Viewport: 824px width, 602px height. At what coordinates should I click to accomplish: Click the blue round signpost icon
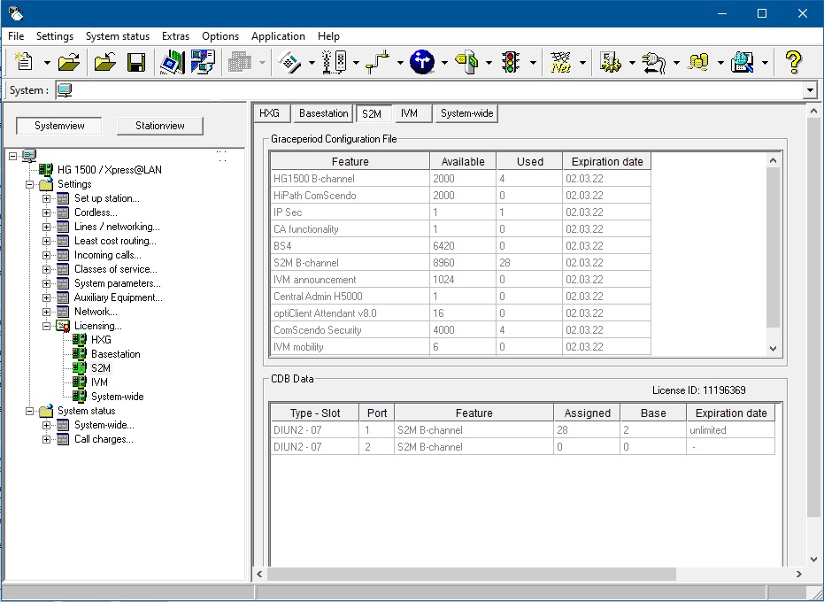[422, 63]
